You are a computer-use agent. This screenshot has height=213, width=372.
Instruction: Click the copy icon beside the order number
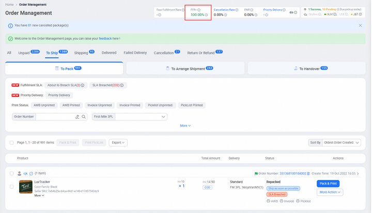click(x=308, y=174)
